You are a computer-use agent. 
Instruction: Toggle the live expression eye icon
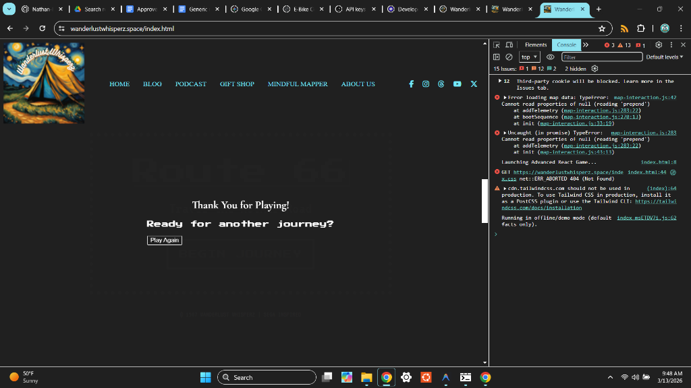(x=550, y=57)
